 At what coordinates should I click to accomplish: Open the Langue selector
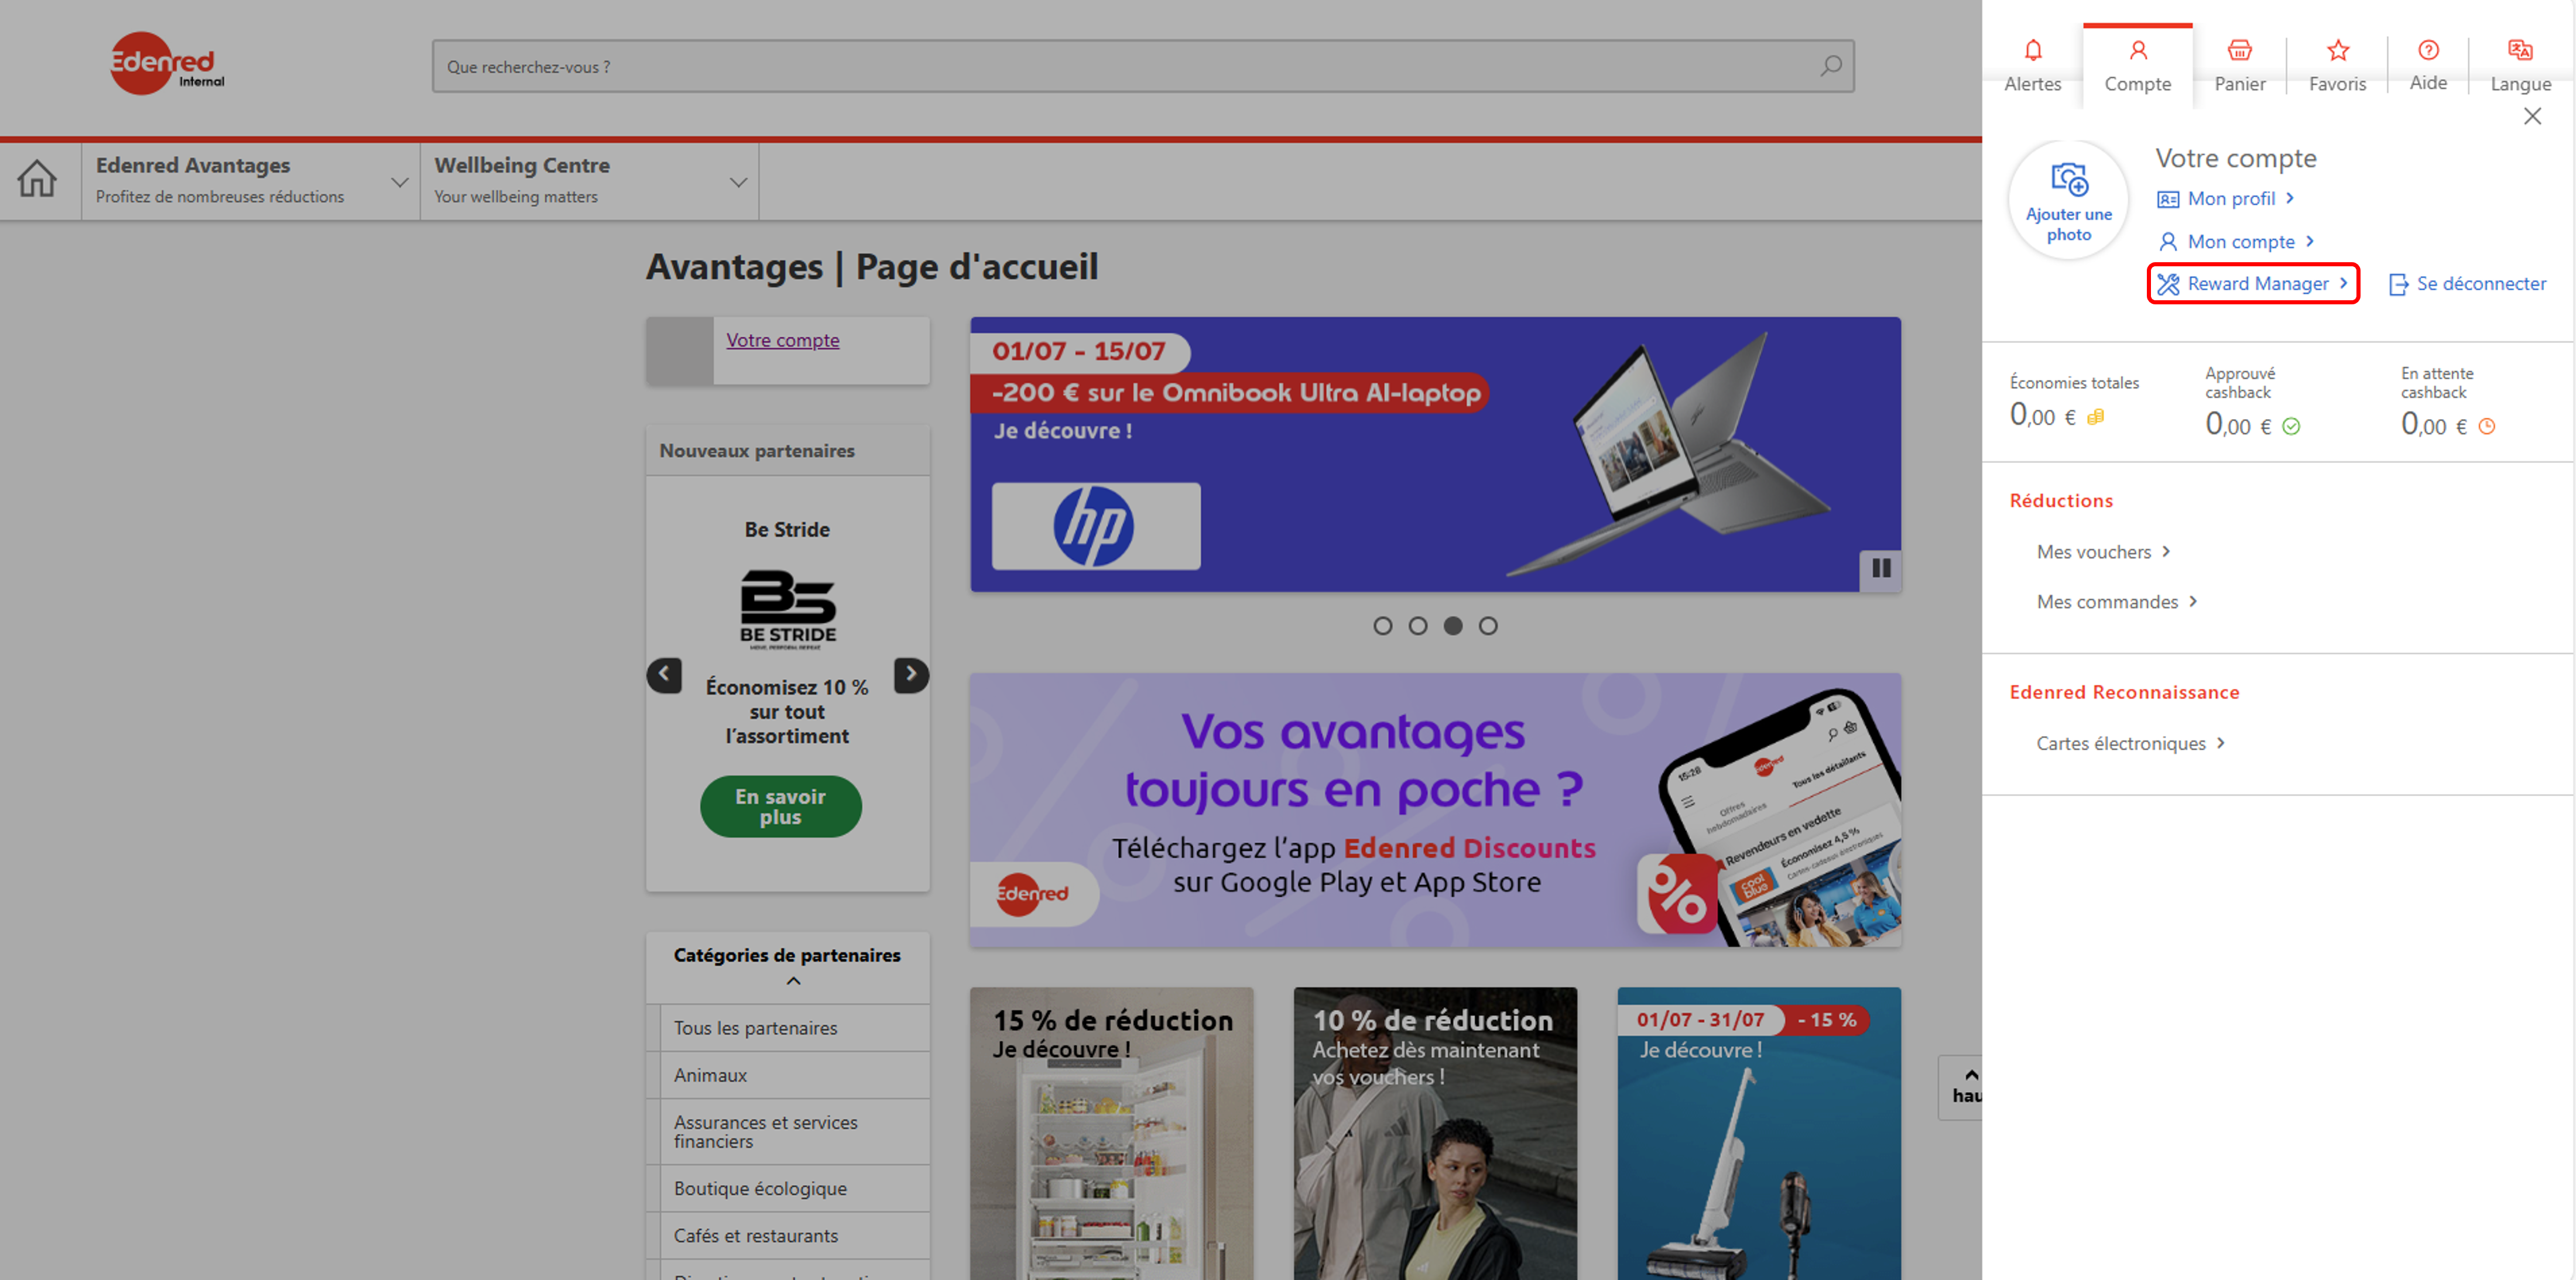coord(2520,66)
